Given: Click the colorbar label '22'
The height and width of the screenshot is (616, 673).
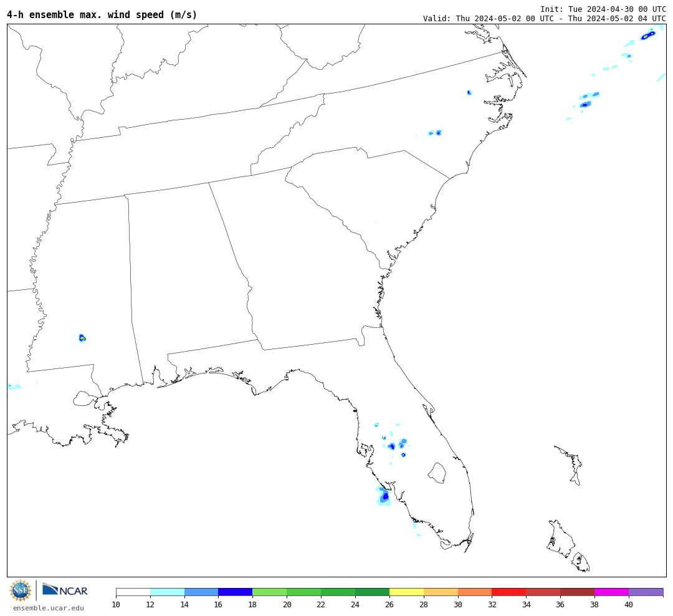Looking at the screenshot, I should pos(321,605).
